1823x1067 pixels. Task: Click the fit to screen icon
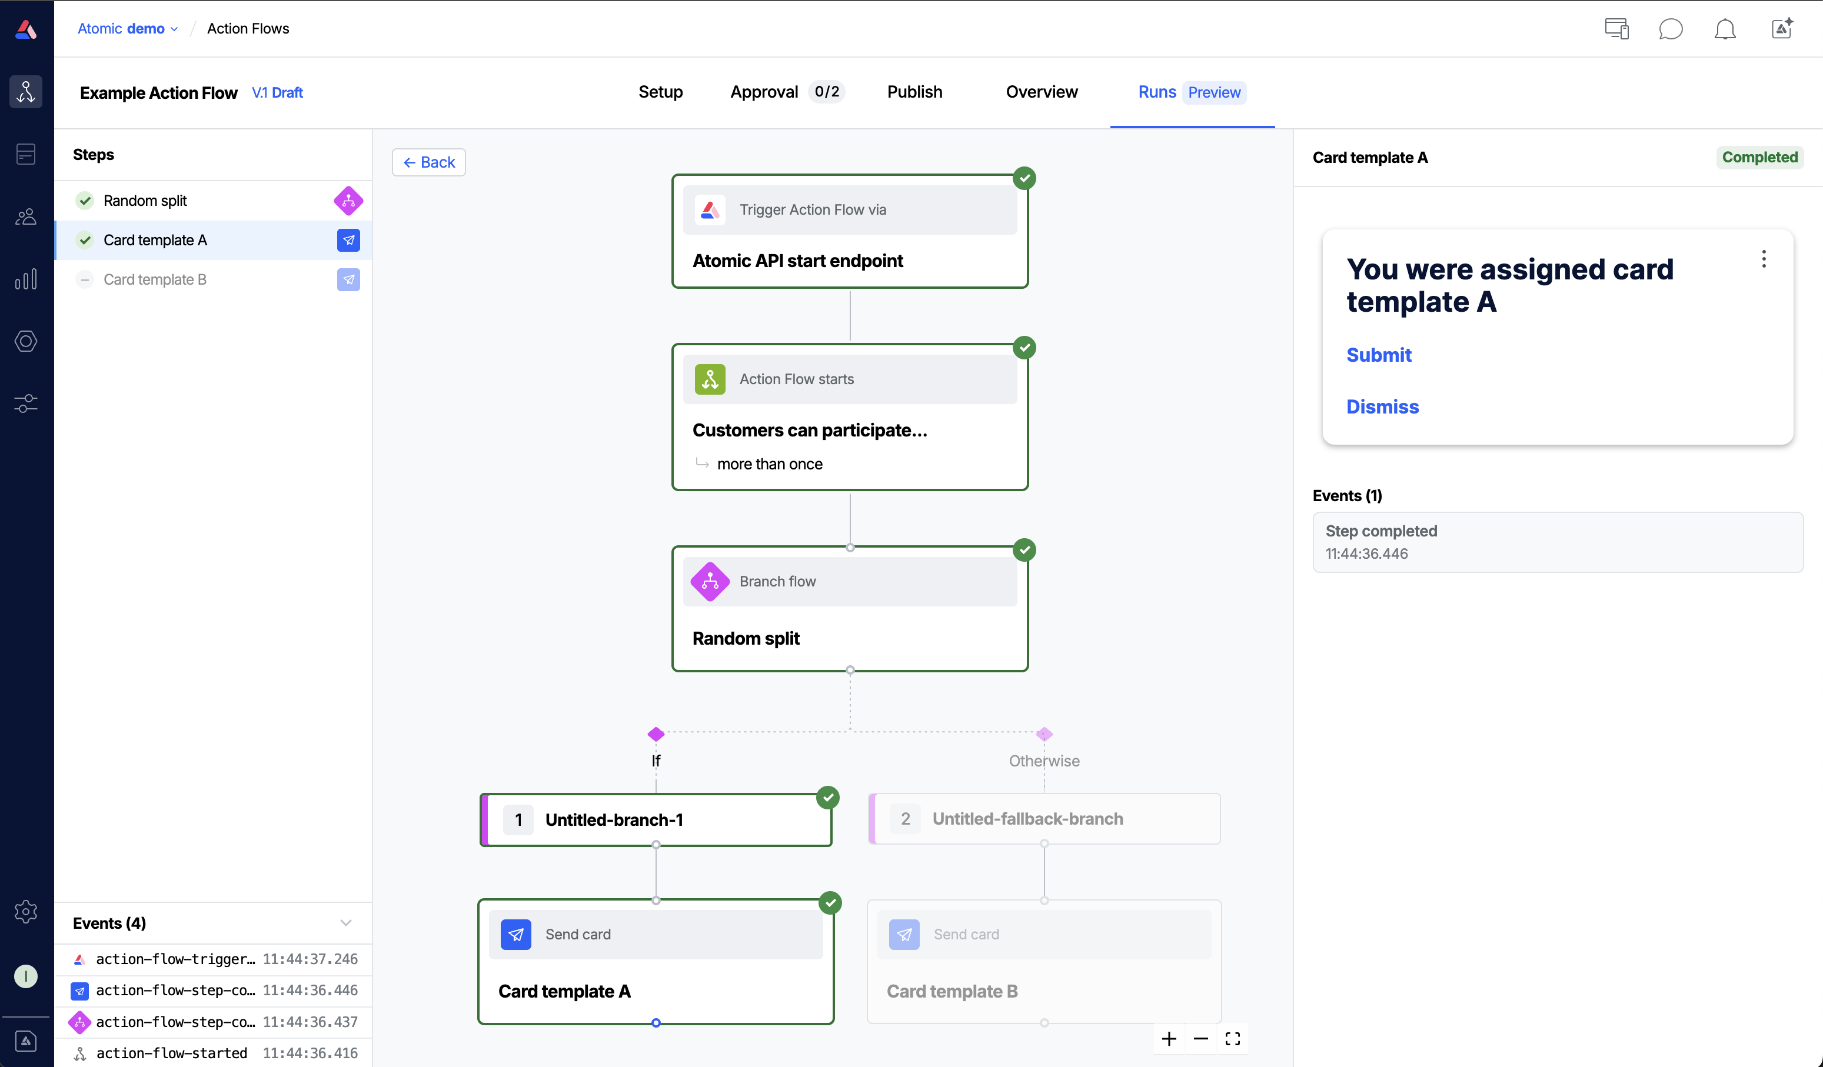click(1233, 1039)
